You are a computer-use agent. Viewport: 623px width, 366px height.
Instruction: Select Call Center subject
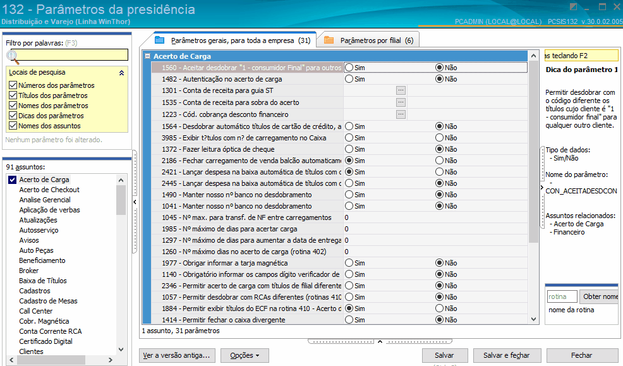[x=36, y=311]
